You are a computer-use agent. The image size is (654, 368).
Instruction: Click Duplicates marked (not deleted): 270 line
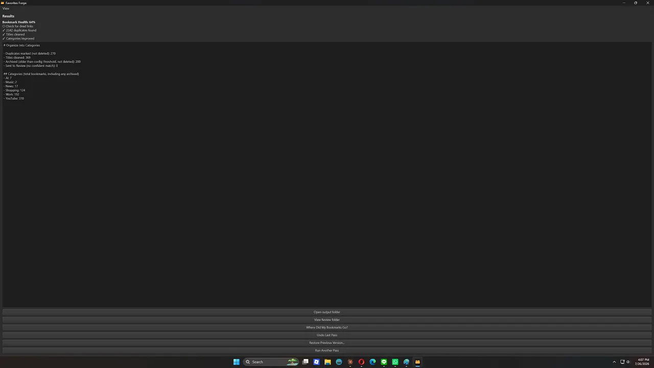click(30, 54)
